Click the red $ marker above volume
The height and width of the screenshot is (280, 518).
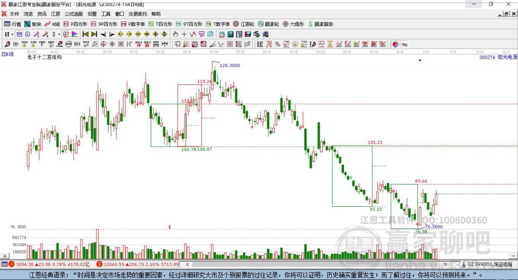tap(169, 227)
